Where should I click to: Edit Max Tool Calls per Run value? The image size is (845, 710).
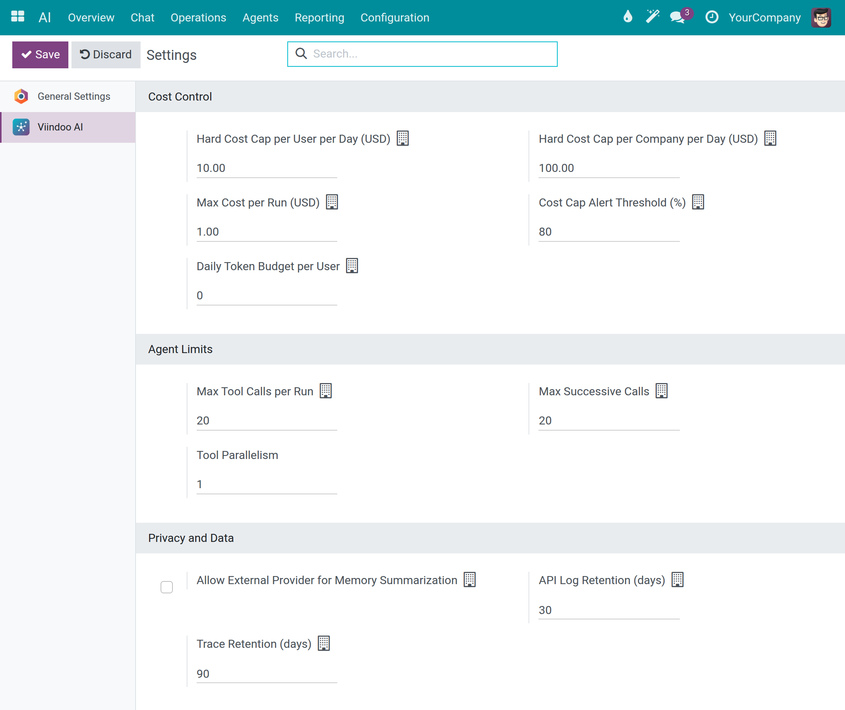pyautogui.click(x=267, y=420)
